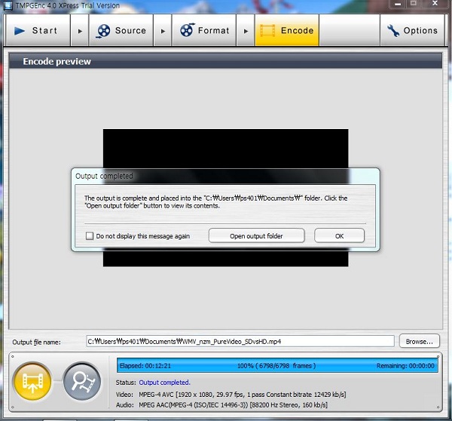
Task: Click the black video preview area
Action: point(225,148)
